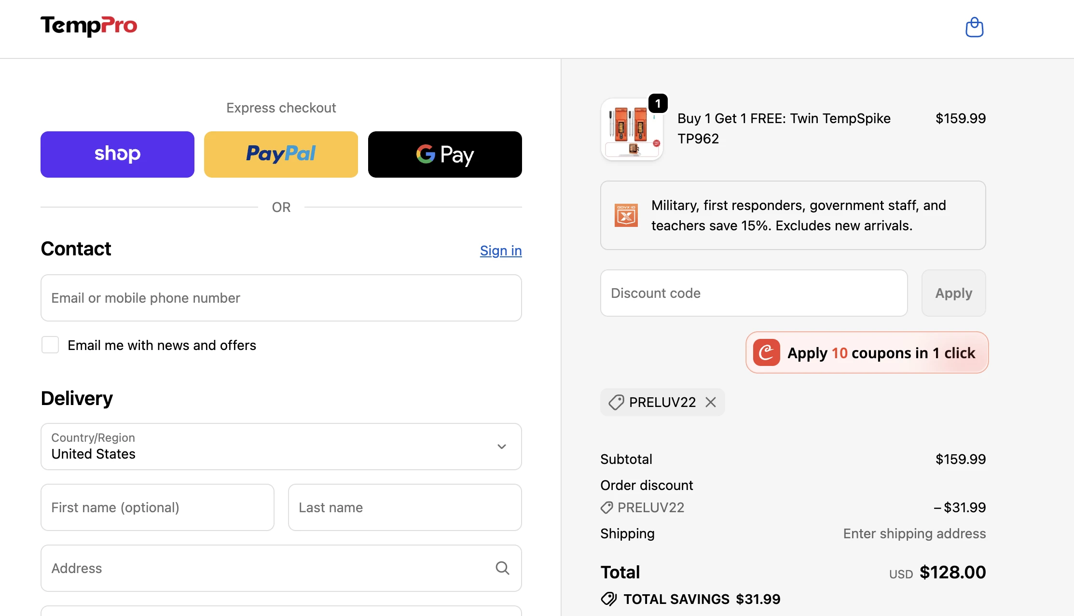The height and width of the screenshot is (616, 1074).
Task: Choose Google Pay express checkout
Action: tap(445, 154)
